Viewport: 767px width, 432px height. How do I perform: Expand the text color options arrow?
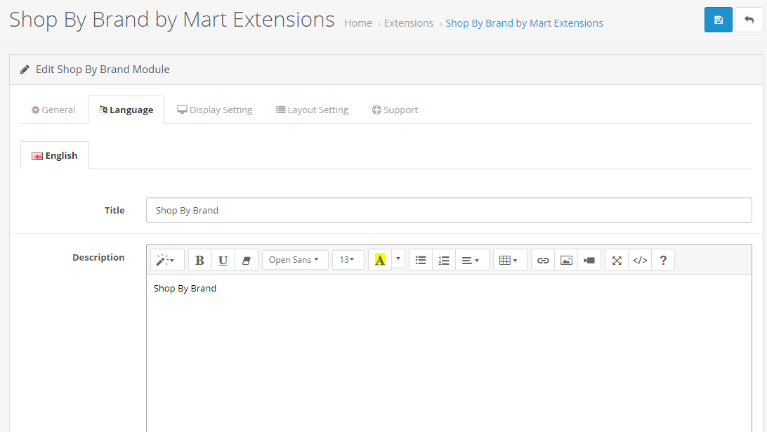coord(398,259)
